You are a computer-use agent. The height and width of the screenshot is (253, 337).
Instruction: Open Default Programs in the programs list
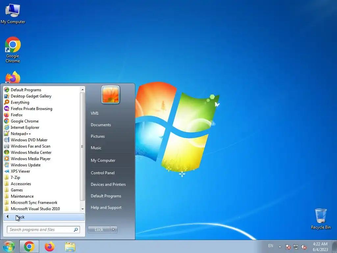(x=42, y=90)
